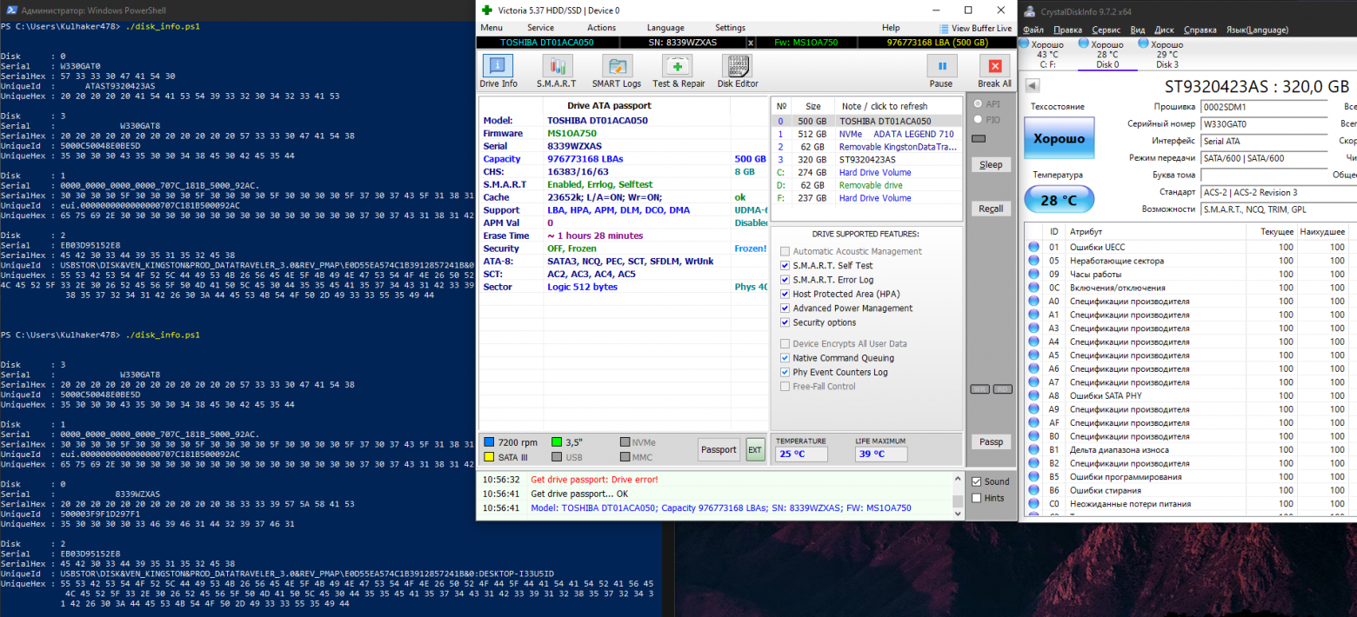Disable the Sound checkbox

point(977,481)
